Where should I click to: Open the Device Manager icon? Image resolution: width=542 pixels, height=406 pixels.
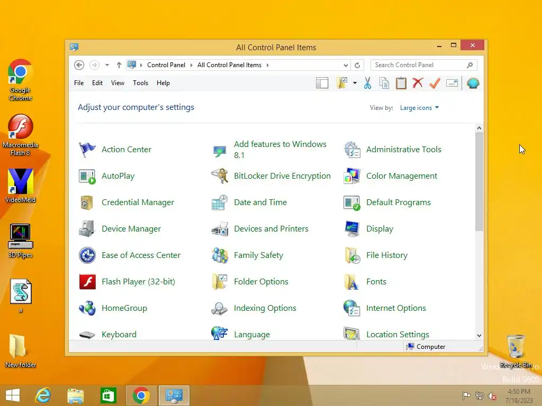point(87,229)
